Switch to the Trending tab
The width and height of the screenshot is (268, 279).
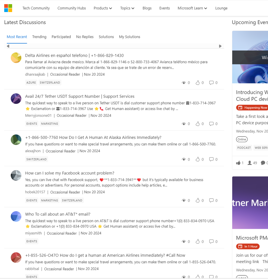point(39,37)
